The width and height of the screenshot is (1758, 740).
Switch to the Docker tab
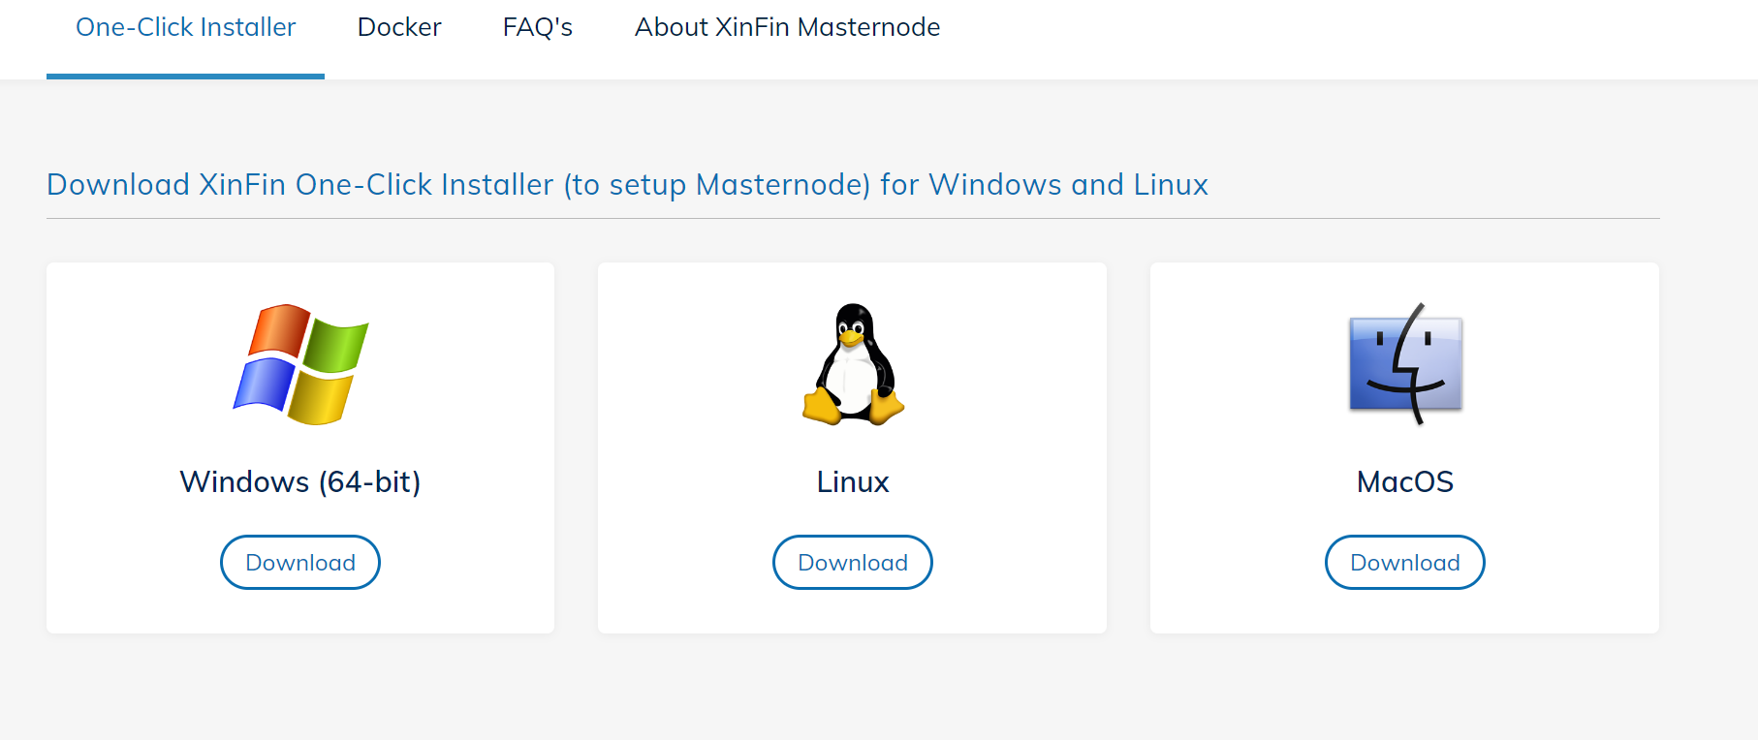point(399,27)
